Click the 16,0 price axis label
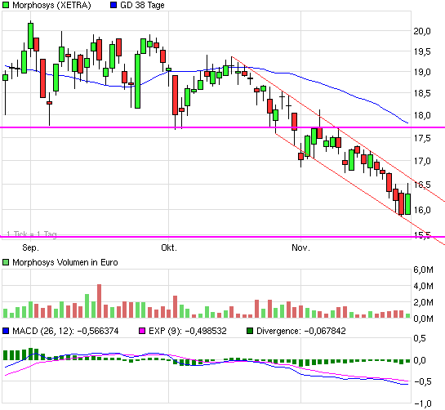This screenshot has width=445, height=410. (x=422, y=210)
